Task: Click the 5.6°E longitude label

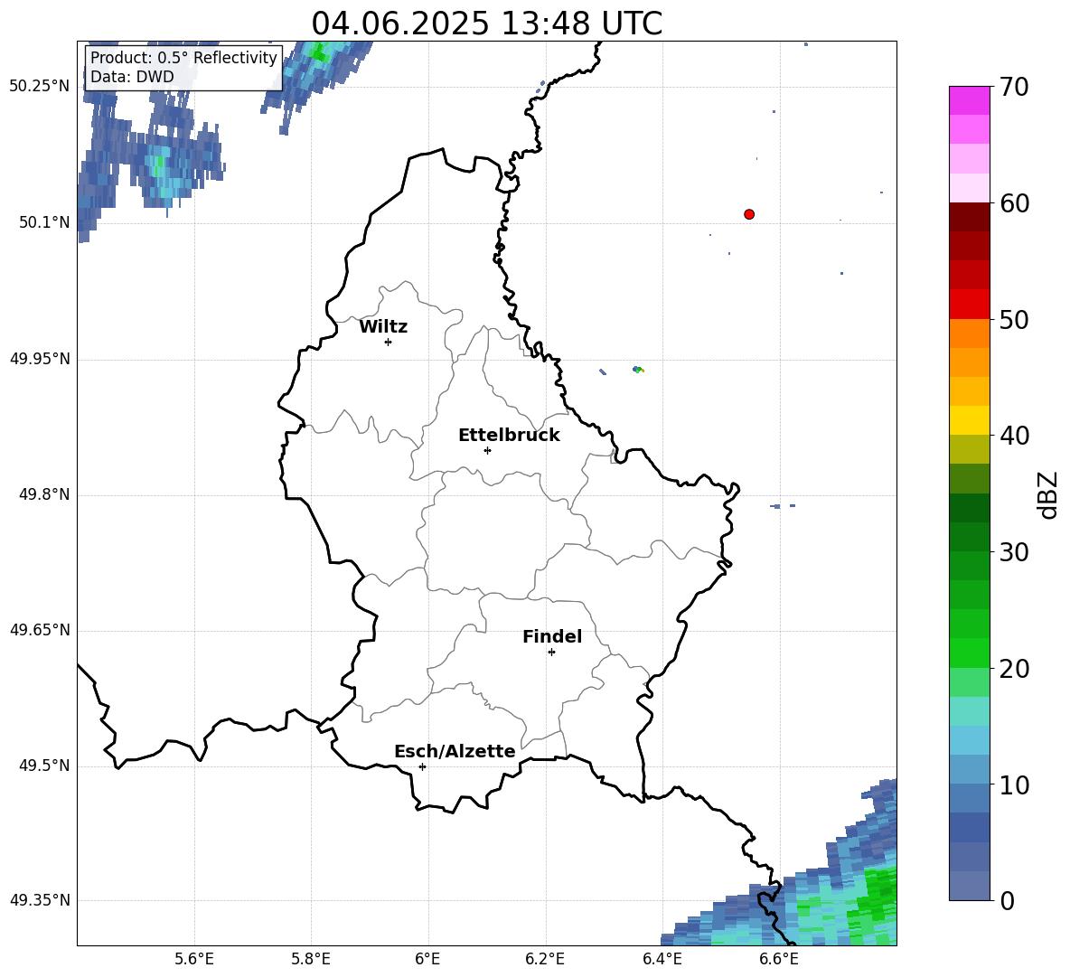Action: 194,959
